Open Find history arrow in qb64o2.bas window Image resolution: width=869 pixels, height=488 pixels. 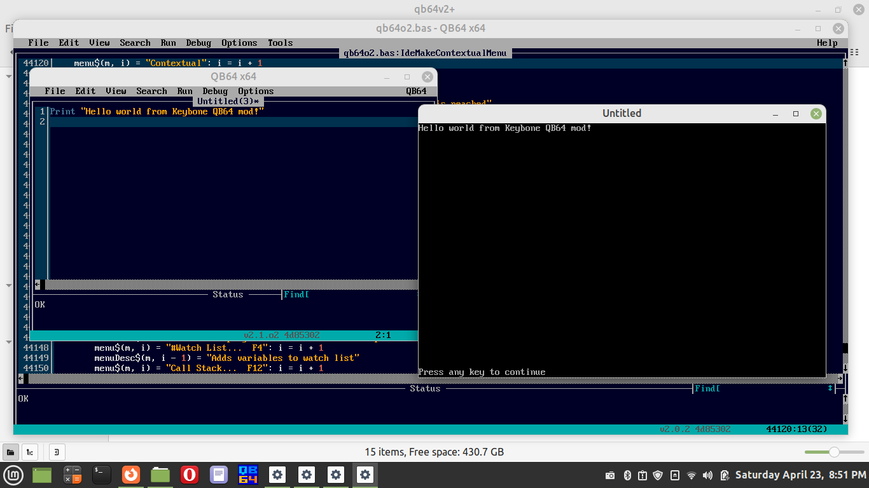pyautogui.click(x=830, y=388)
